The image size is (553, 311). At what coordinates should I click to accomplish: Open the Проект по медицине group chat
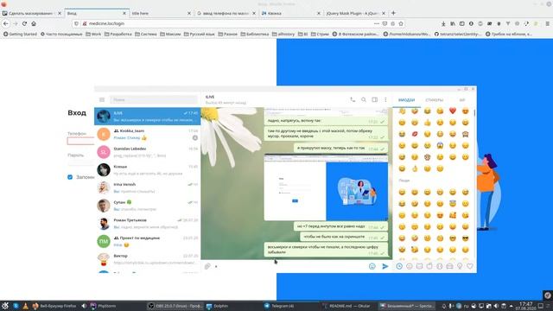point(148,241)
